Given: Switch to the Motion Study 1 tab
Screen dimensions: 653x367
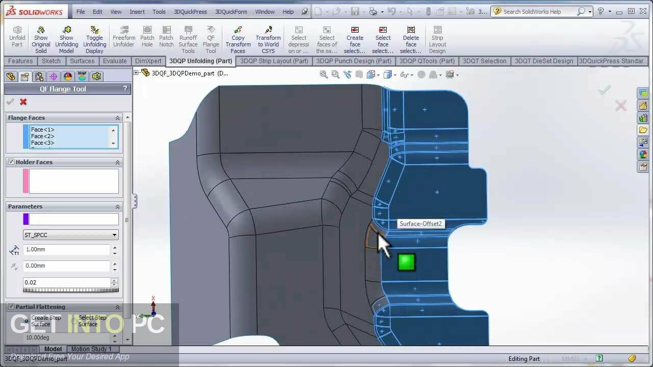Looking at the screenshot, I should [x=91, y=349].
